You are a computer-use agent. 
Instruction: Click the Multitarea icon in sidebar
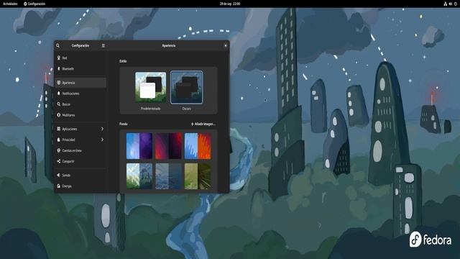pos(59,115)
